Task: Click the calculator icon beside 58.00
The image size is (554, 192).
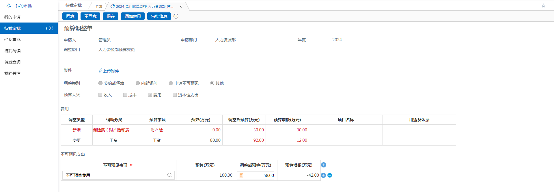Action: [x=241, y=175]
